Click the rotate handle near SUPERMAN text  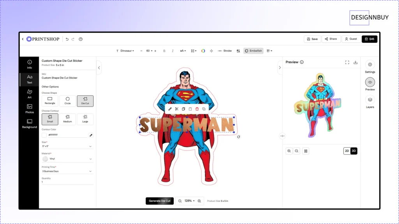click(238, 137)
